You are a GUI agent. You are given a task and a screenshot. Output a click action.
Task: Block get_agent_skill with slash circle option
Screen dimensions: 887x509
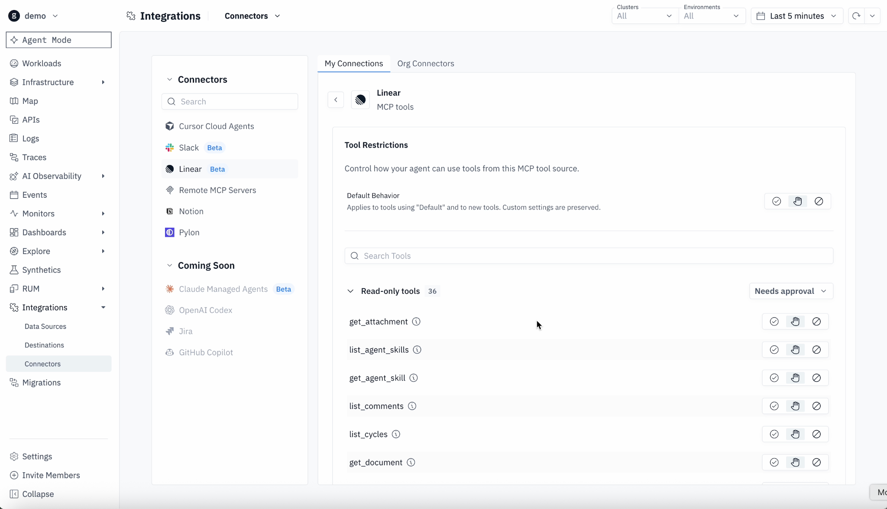coord(816,378)
